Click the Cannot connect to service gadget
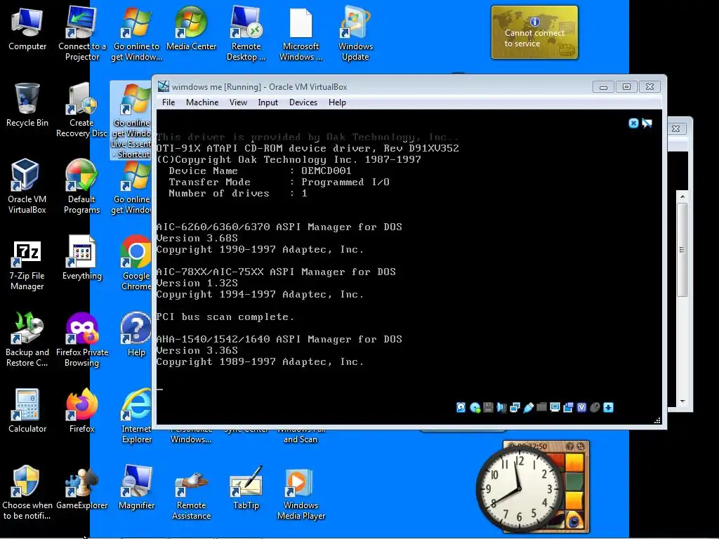Screen dimensions: 719x539 pos(534,32)
